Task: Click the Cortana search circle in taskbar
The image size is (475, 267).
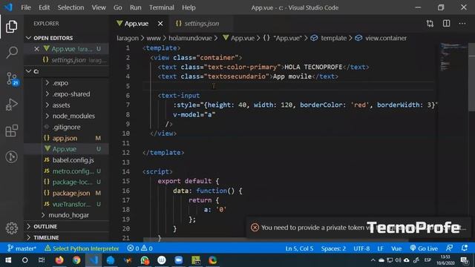Action: pyautogui.click(x=24, y=260)
